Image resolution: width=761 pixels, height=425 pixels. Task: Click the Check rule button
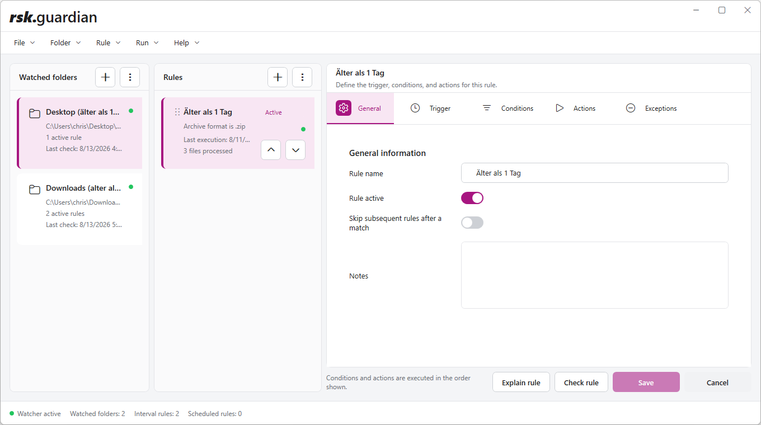click(x=581, y=382)
